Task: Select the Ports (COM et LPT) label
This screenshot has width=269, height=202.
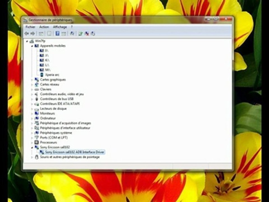Action: coord(54,137)
